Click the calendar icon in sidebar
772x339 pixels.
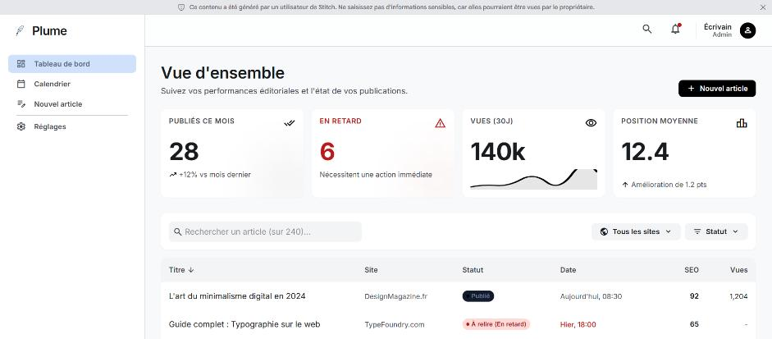click(x=21, y=84)
